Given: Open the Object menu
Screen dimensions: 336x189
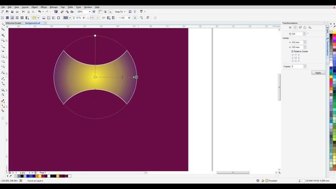Looking at the screenshot, I should pyautogui.click(x=34, y=7).
